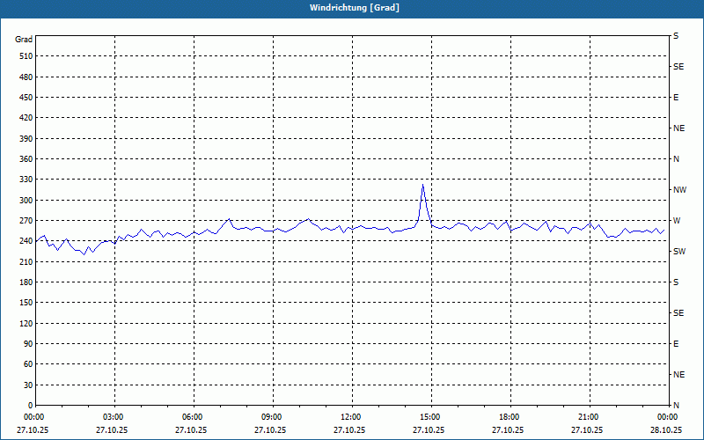Image resolution: width=704 pixels, height=440 pixels.
Task: Select the W compass label opposite 270
Action: click(x=677, y=221)
